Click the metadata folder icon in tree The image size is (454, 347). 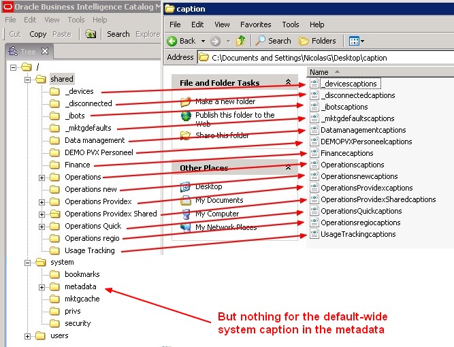click(54, 287)
